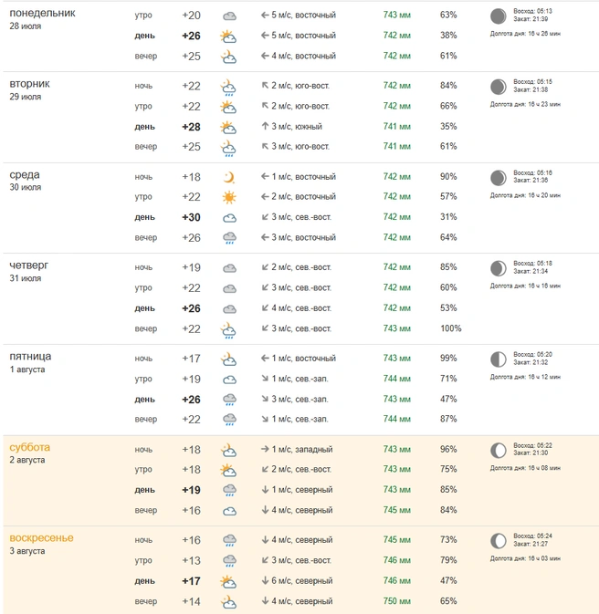Click the wind arrow for вторник день южный
Screen dimensions: 599x614
265,126
